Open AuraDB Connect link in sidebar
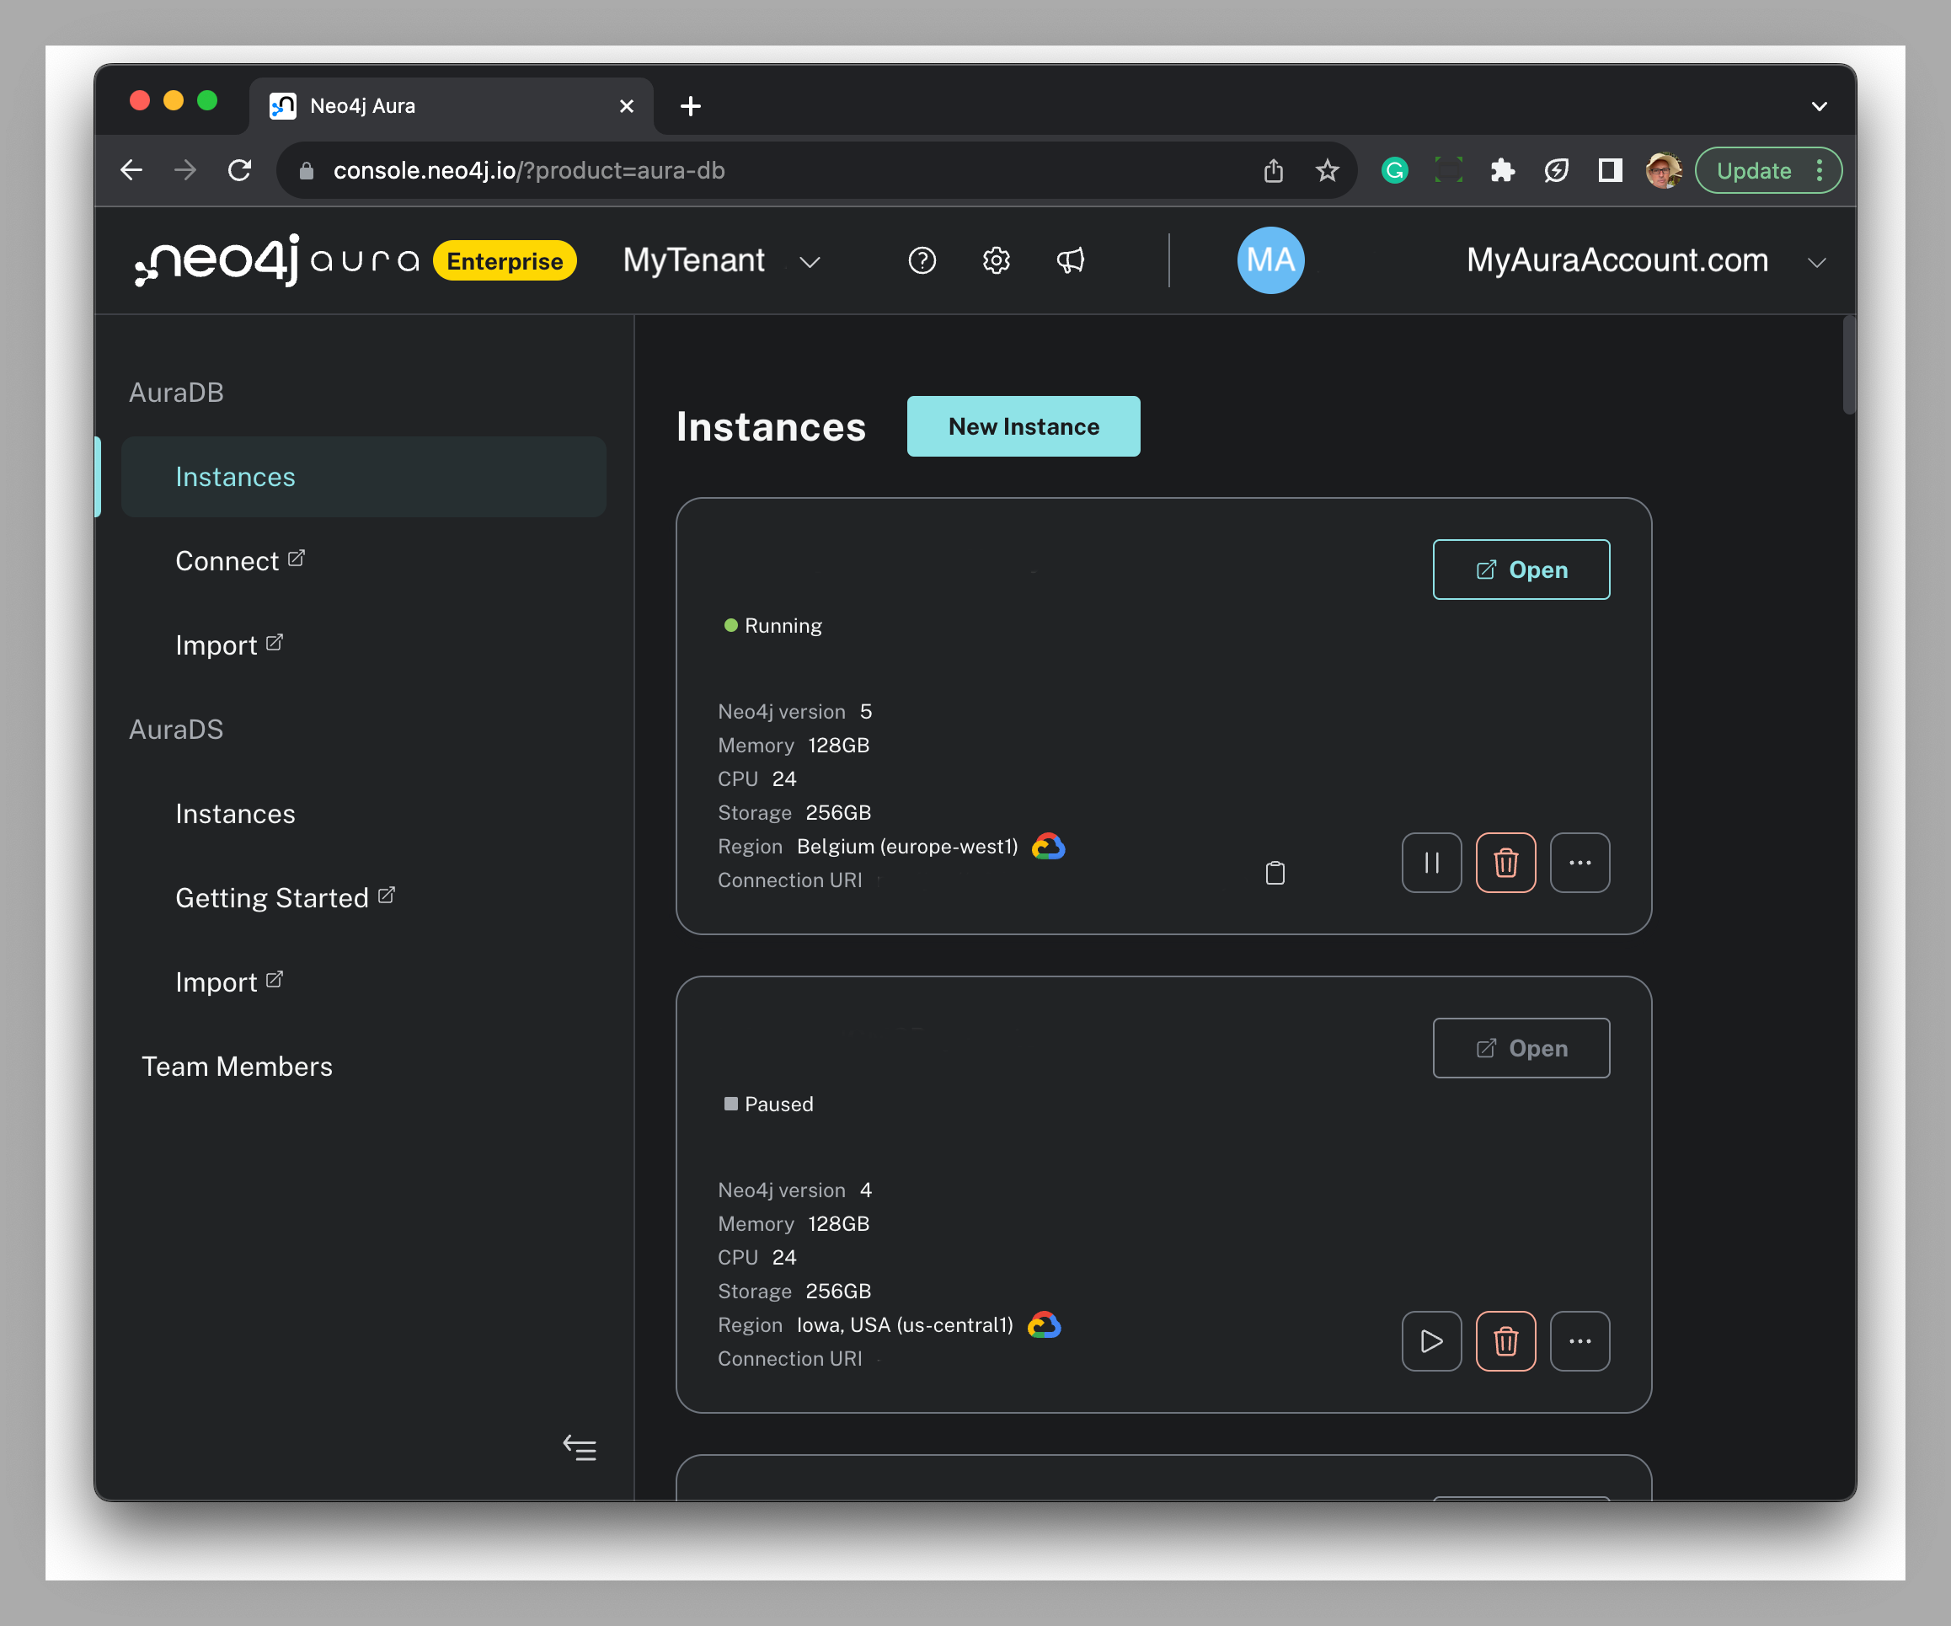Screen dimensions: 1951x1626 click(x=240, y=561)
